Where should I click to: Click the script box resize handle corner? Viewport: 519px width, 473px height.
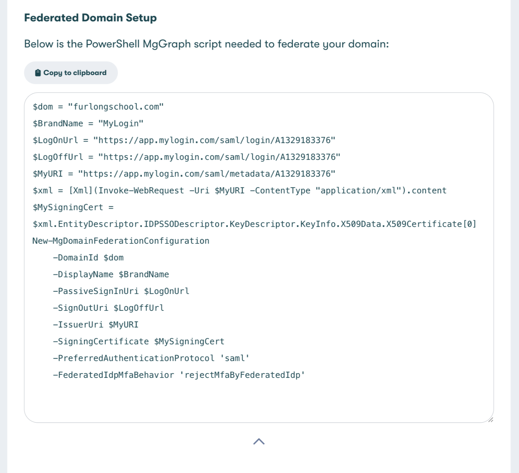(x=490, y=419)
